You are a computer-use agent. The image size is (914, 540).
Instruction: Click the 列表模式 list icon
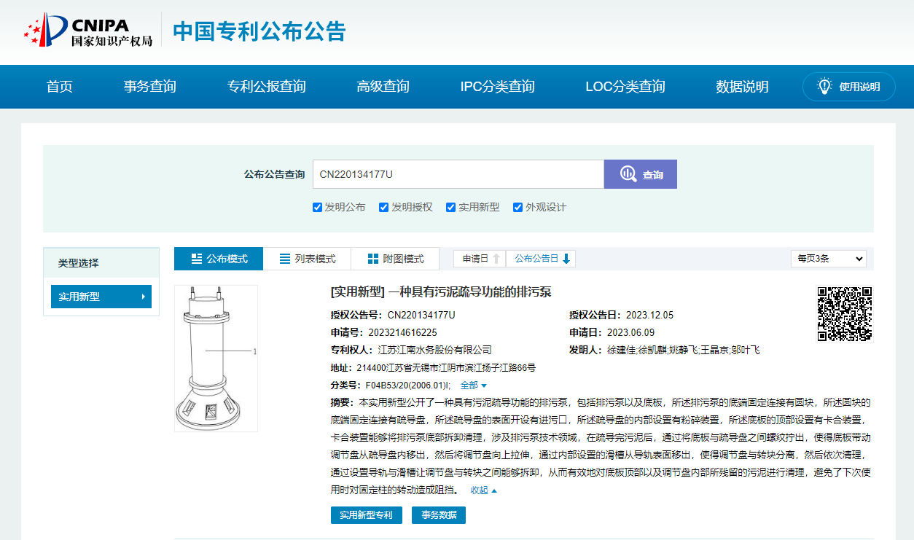tap(285, 259)
